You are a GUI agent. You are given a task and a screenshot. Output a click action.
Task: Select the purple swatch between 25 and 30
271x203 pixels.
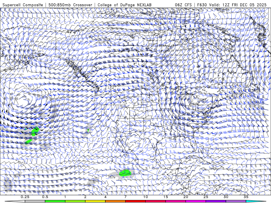(x=216, y=201)
